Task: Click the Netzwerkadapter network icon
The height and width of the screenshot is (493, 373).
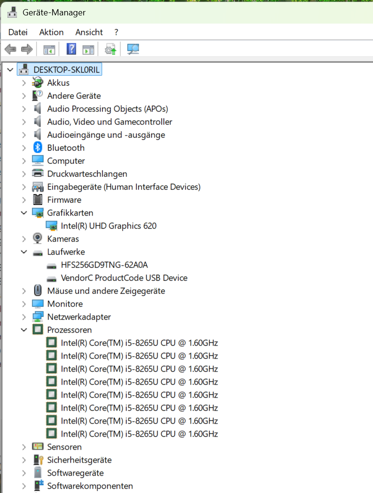Action: click(38, 317)
